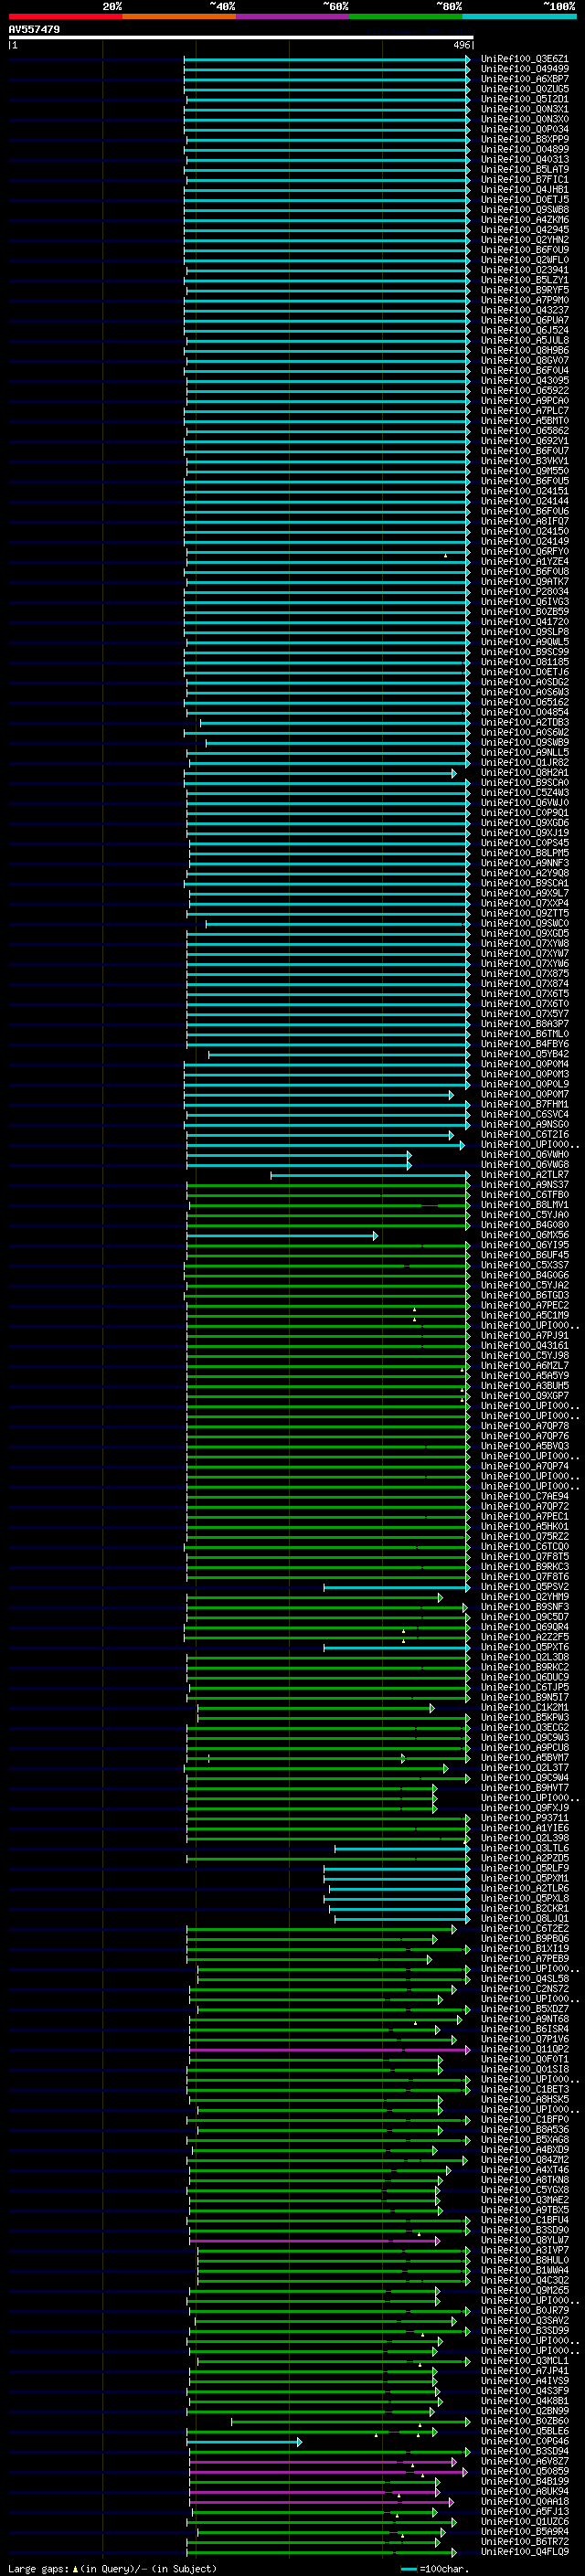585x2576 pixels.
Task: Select hit label UniRef100_Q6YI95
Action: click(x=525, y=1245)
